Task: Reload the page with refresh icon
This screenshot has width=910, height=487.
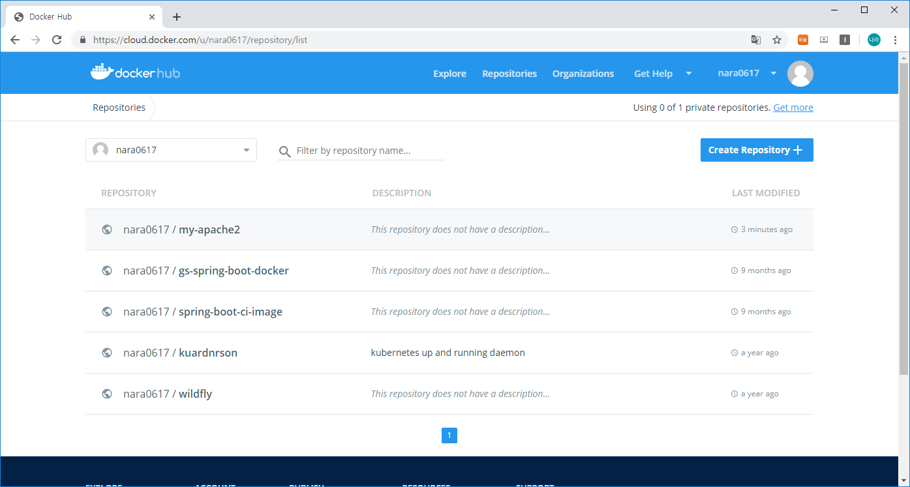Action: pyautogui.click(x=57, y=40)
